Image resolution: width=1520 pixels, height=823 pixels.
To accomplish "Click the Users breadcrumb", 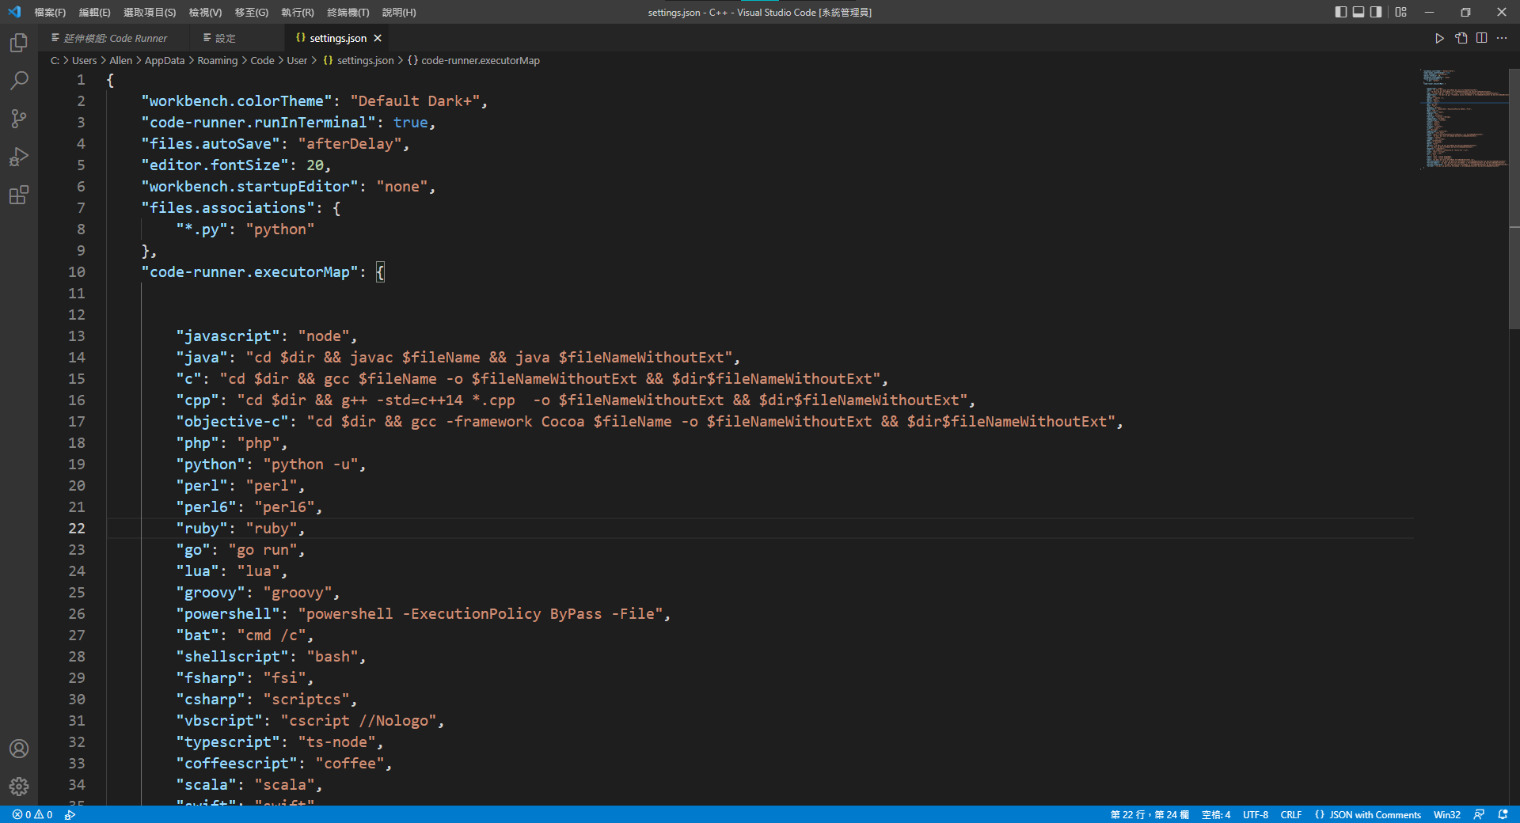I will 84,60.
